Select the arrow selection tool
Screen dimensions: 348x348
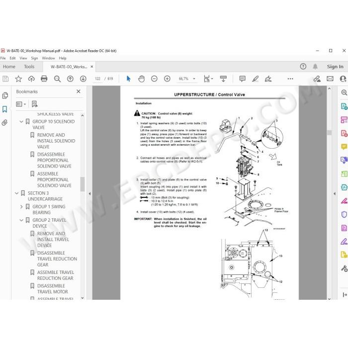point(128,79)
